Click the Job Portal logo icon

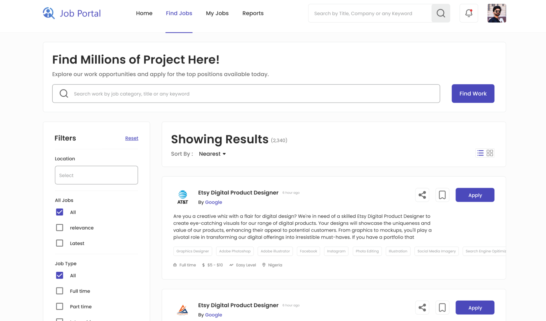(49, 13)
